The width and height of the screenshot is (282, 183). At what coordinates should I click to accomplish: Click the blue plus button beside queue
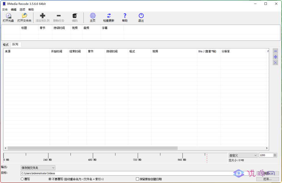[275, 57]
